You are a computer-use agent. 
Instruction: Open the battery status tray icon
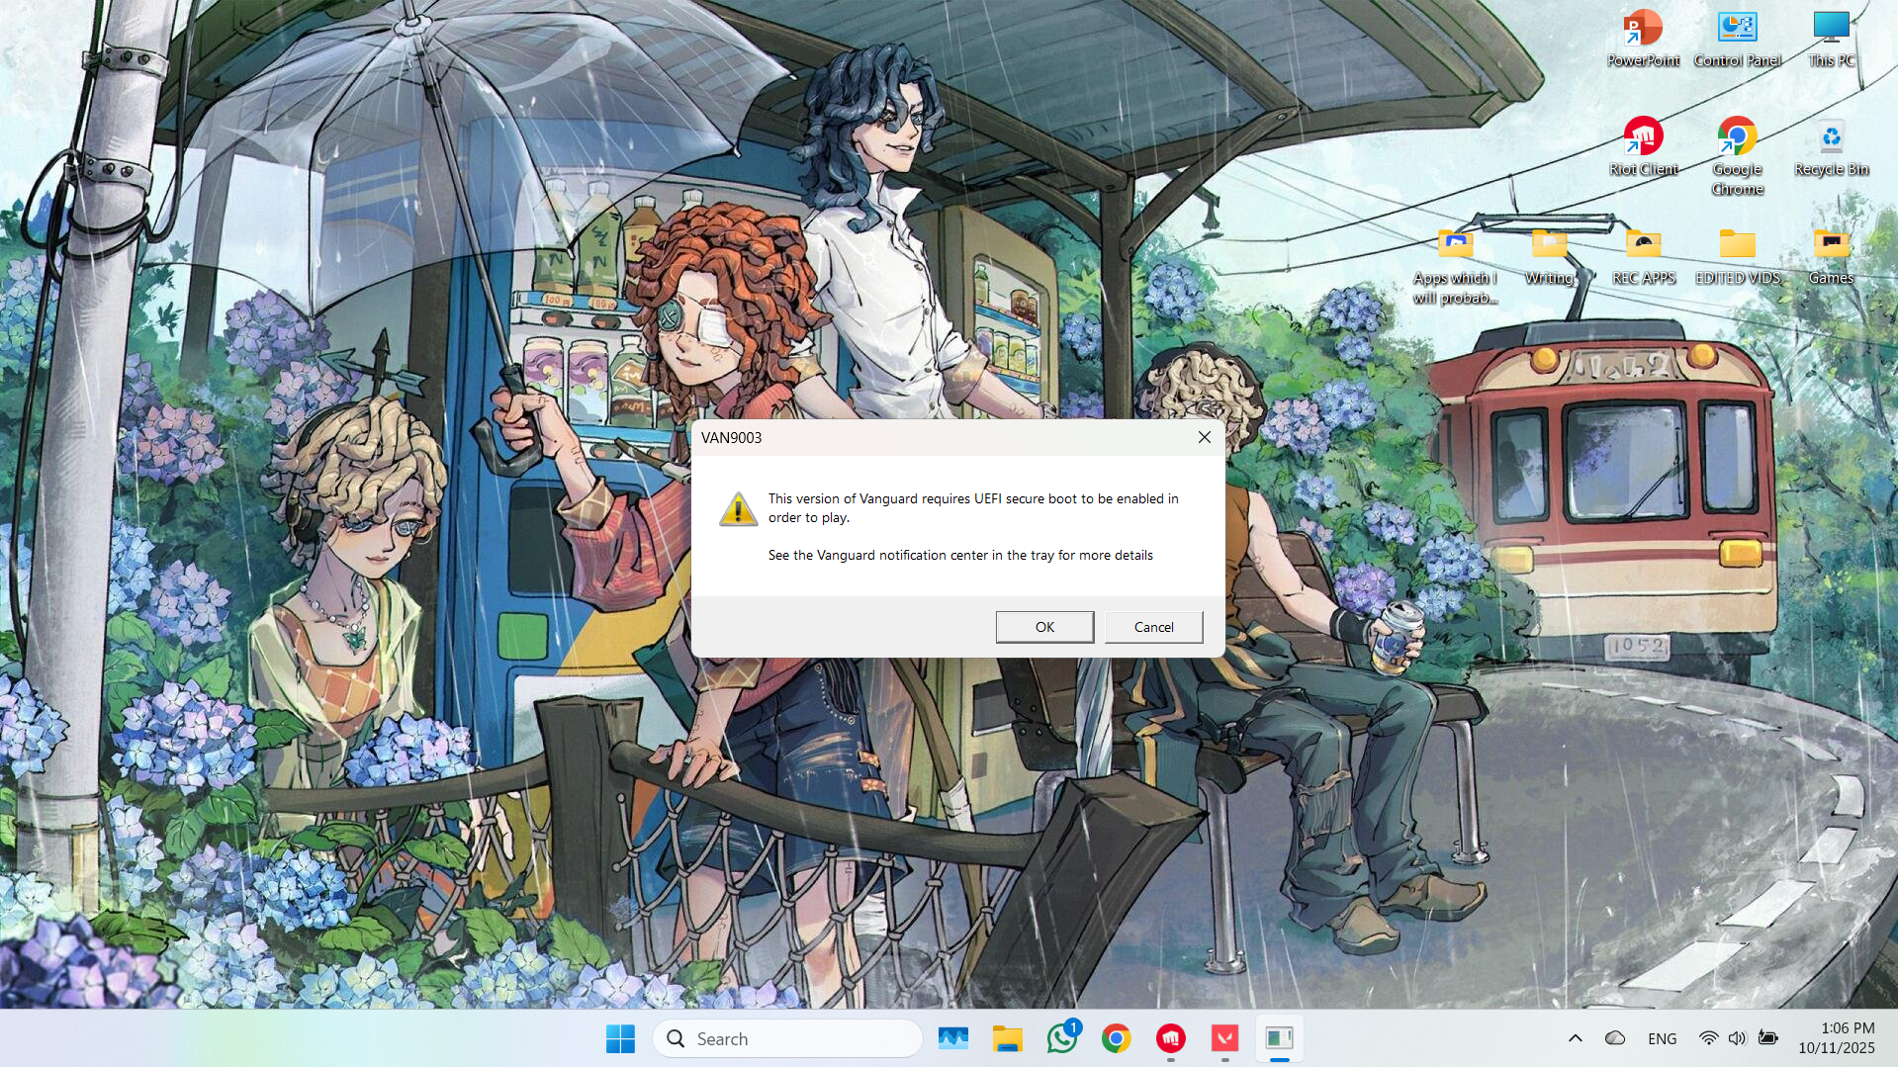click(1768, 1038)
